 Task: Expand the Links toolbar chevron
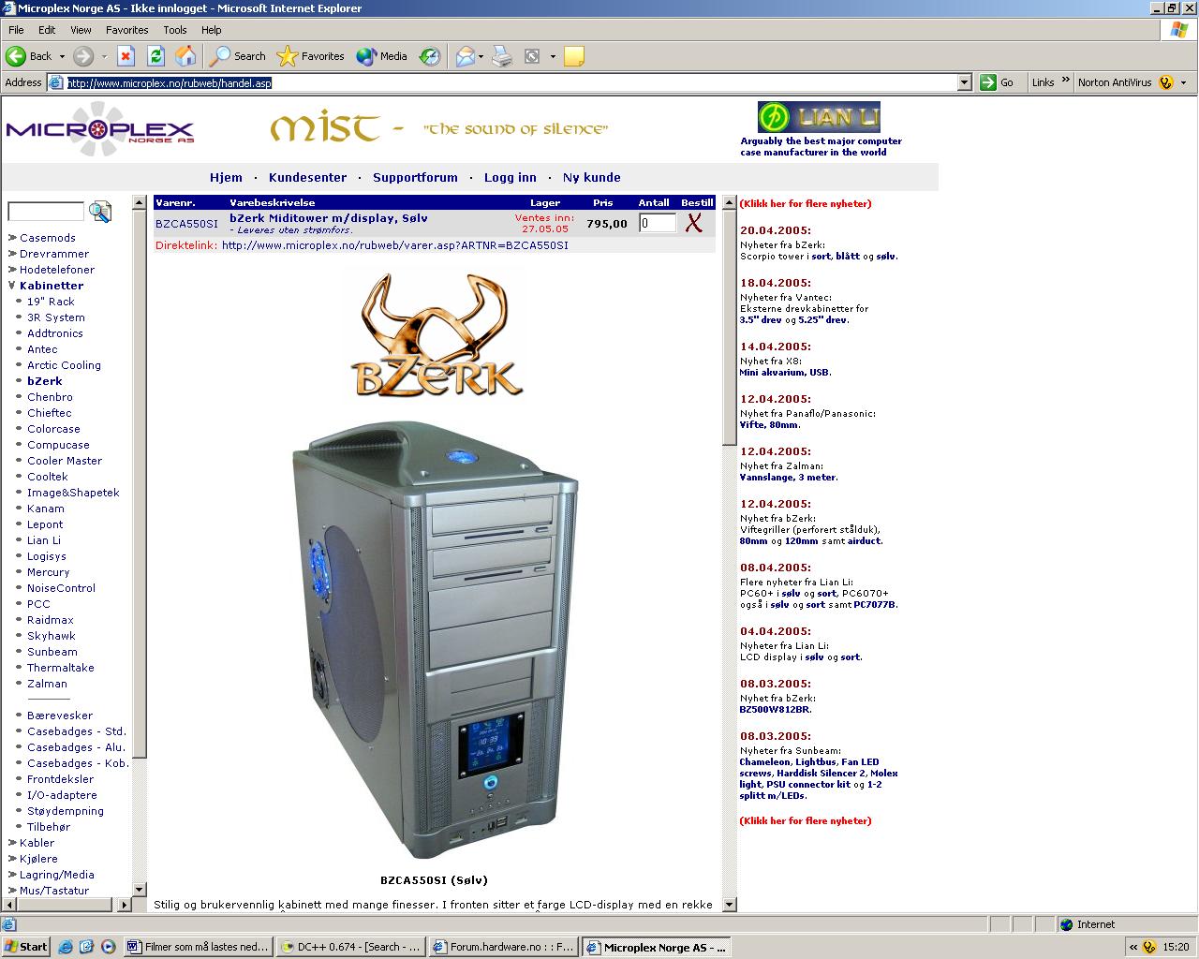point(1064,81)
